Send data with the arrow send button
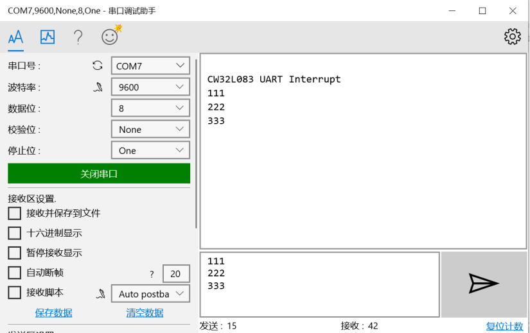This screenshot has width=530, height=333. [483, 284]
